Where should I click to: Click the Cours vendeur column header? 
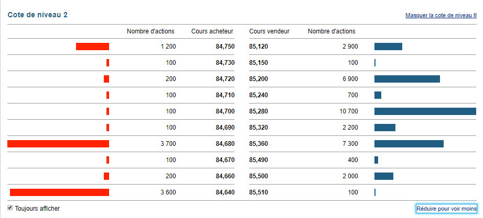coord(269,31)
